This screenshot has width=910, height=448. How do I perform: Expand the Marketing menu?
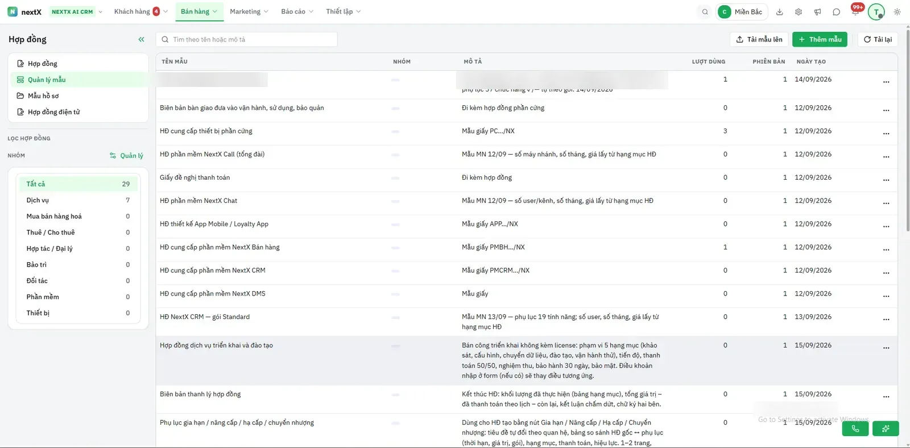click(x=249, y=11)
